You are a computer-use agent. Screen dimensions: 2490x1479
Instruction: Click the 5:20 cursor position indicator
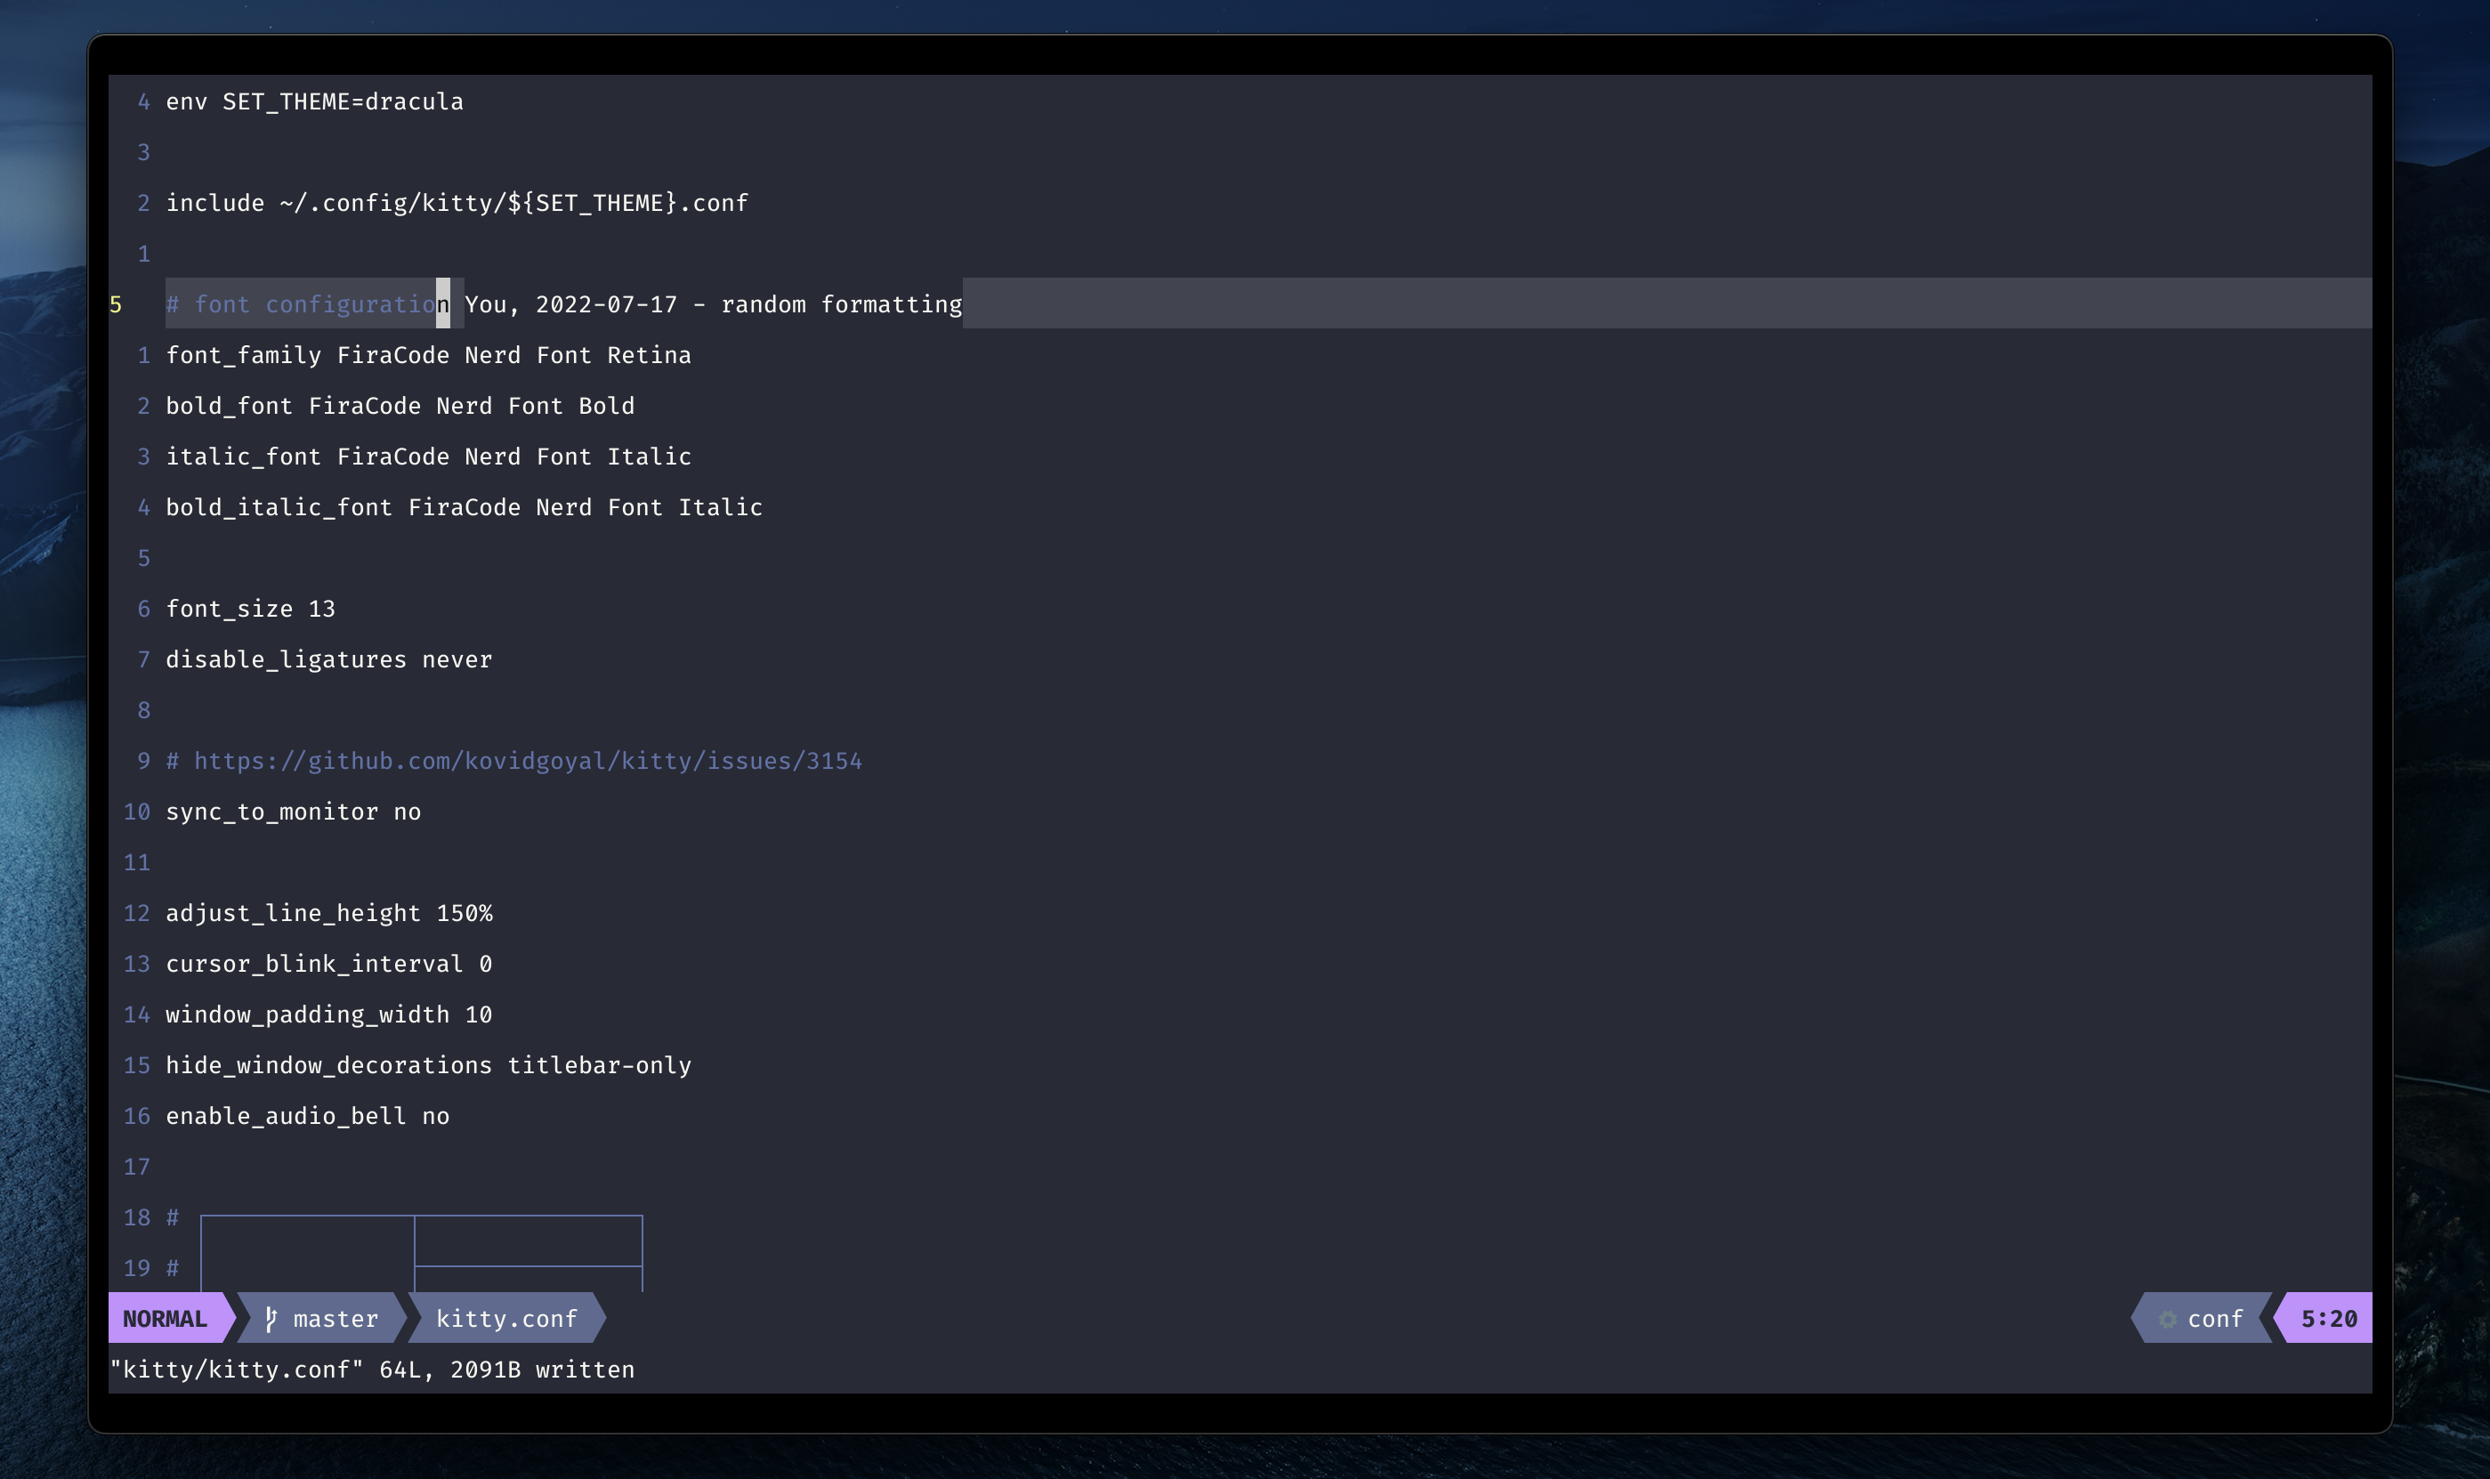pyautogui.click(x=2327, y=1319)
